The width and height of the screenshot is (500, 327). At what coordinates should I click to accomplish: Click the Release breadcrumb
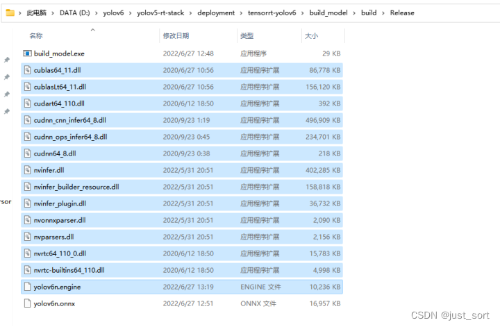pos(402,12)
